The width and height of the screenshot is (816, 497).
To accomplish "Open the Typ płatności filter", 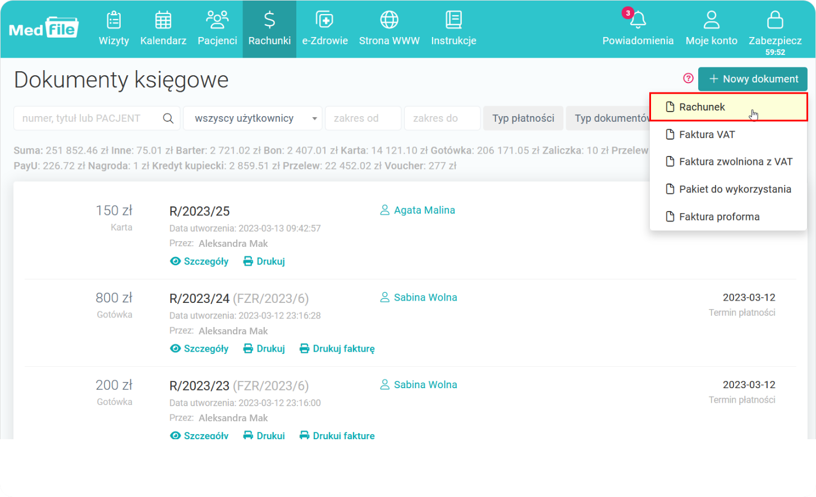I will (x=523, y=118).
